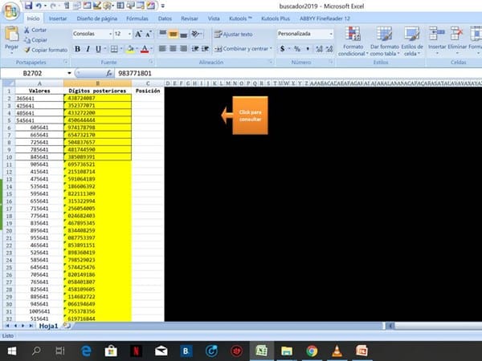Decrease decimal places

pos(329,48)
